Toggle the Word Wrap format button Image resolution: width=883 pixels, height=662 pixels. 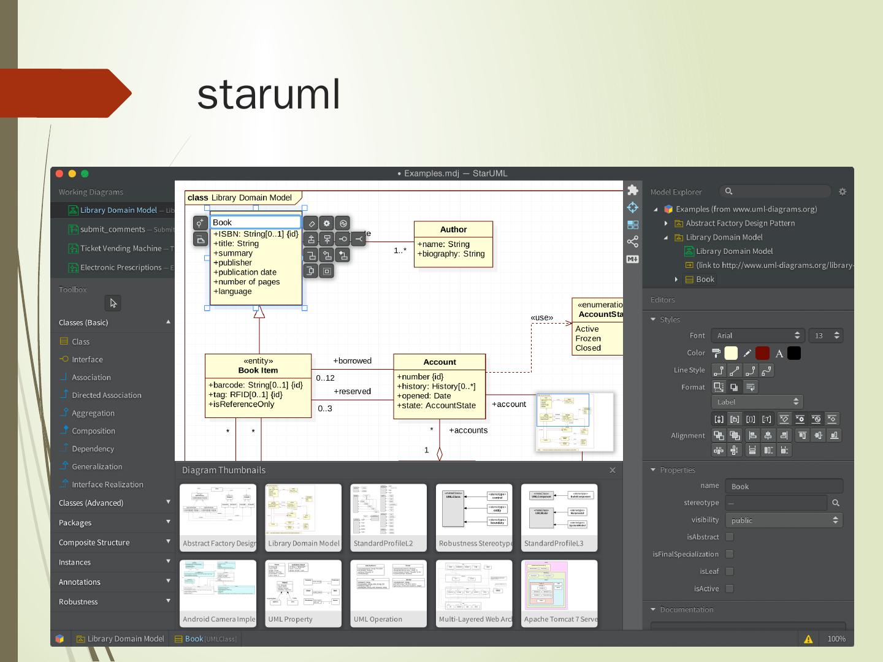[x=751, y=387]
